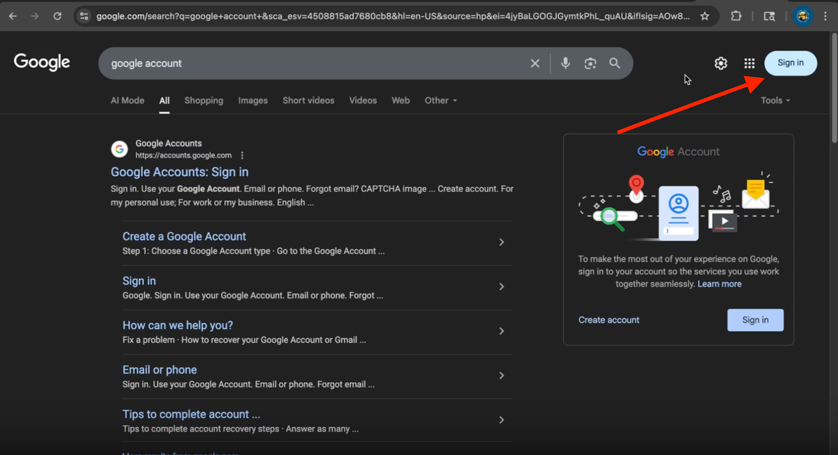
Task: Click the top-right Sign in button
Action: [x=790, y=63]
